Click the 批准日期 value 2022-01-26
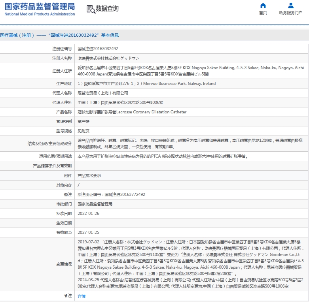This screenshot has width=309, height=303. (x=88, y=214)
